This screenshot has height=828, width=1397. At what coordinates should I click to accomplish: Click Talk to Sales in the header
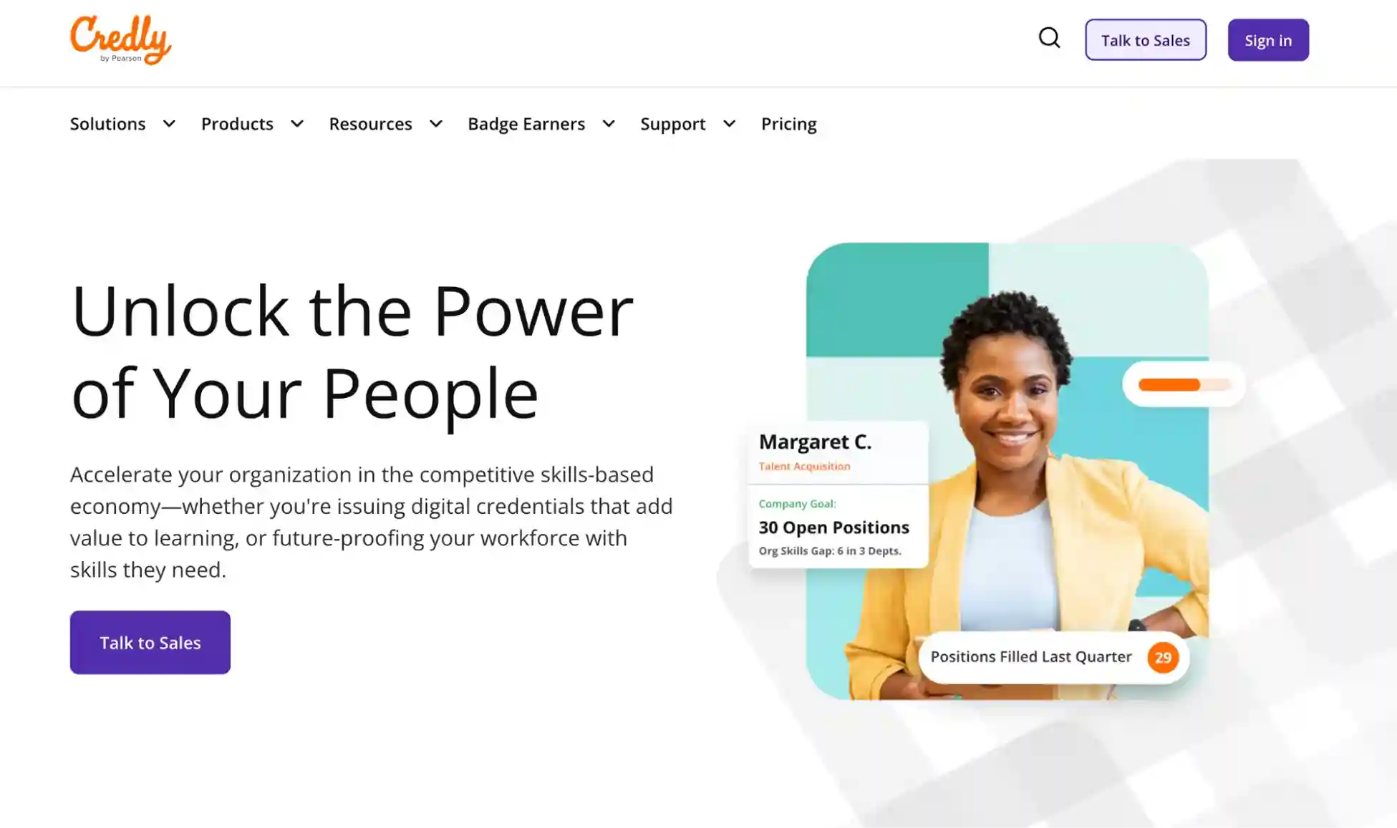point(1145,40)
